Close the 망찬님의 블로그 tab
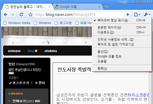The width and height of the screenshot is (153, 104). [50, 7]
